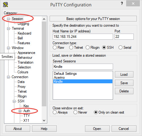Open the TTY category
This screenshot has width=142, height=136.
tap(27, 116)
